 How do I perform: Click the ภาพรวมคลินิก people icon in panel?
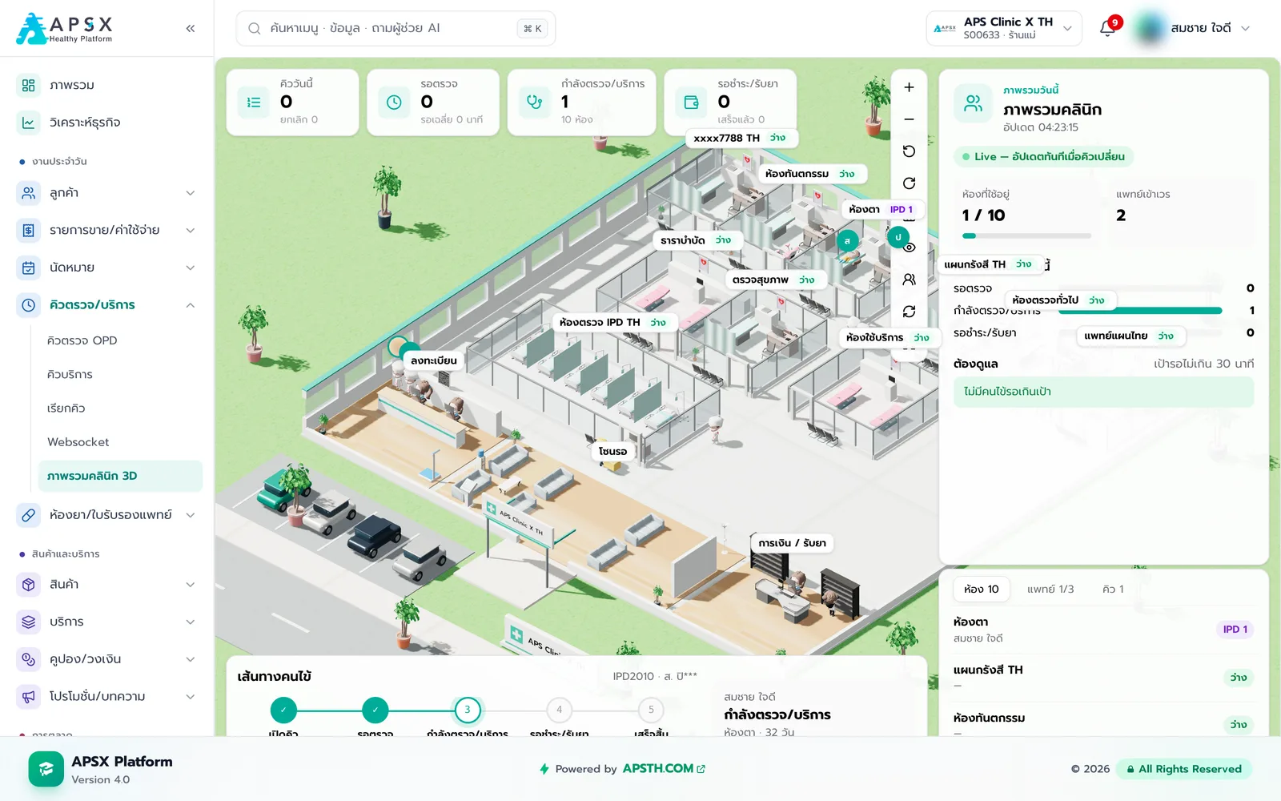pyautogui.click(x=974, y=103)
